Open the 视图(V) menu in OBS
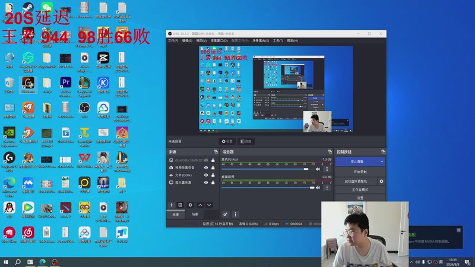 click(x=201, y=40)
